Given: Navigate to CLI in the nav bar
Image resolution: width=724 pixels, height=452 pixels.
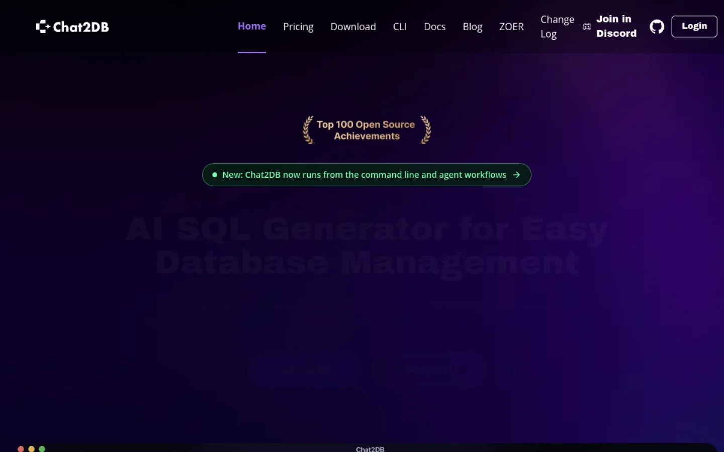Looking at the screenshot, I should pyautogui.click(x=400, y=27).
